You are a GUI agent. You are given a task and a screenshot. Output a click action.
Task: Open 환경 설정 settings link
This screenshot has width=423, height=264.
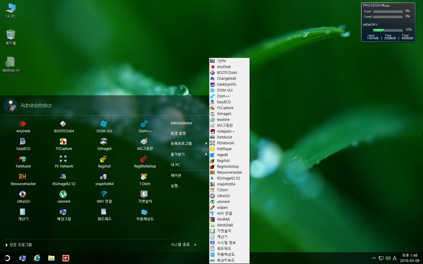(x=178, y=133)
